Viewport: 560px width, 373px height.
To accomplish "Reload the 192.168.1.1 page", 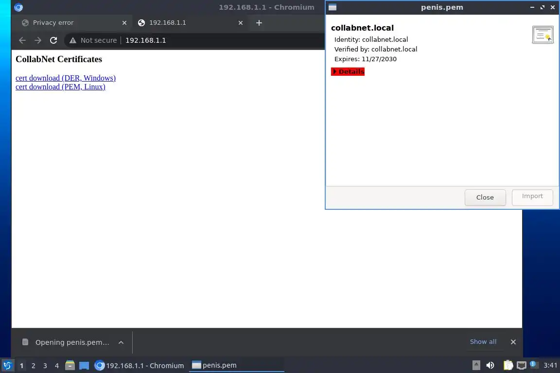I will (x=53, y=40).
